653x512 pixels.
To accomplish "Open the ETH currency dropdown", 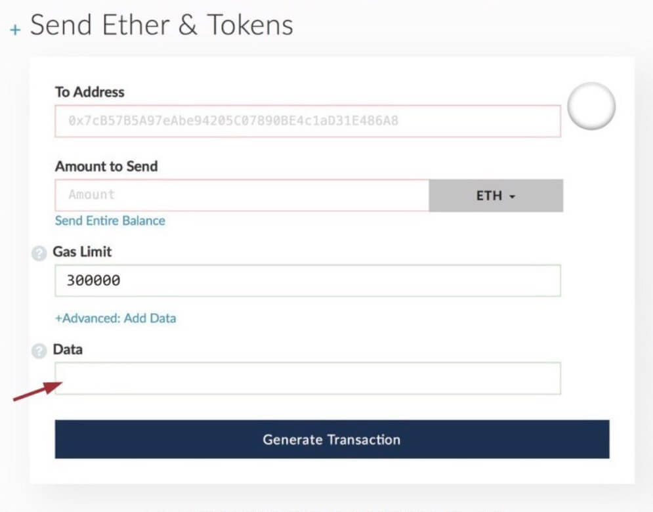I will pos(495,196).
